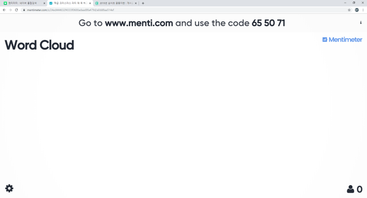Viewport: 367px width, 198px height.
Task: Open the Chrome three-dot menu
Action: click(363, 10)
